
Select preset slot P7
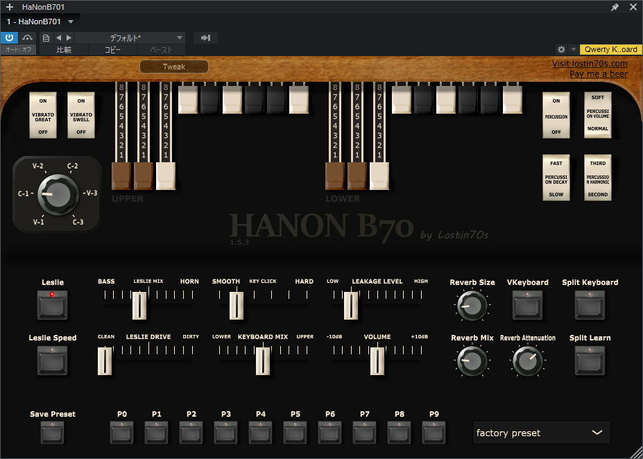click(x=365, y=433)
